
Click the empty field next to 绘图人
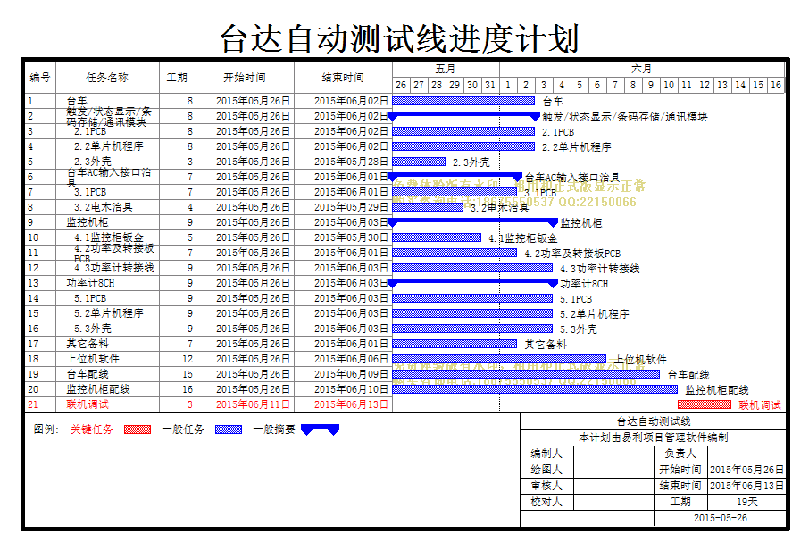(x=613, y=470)
